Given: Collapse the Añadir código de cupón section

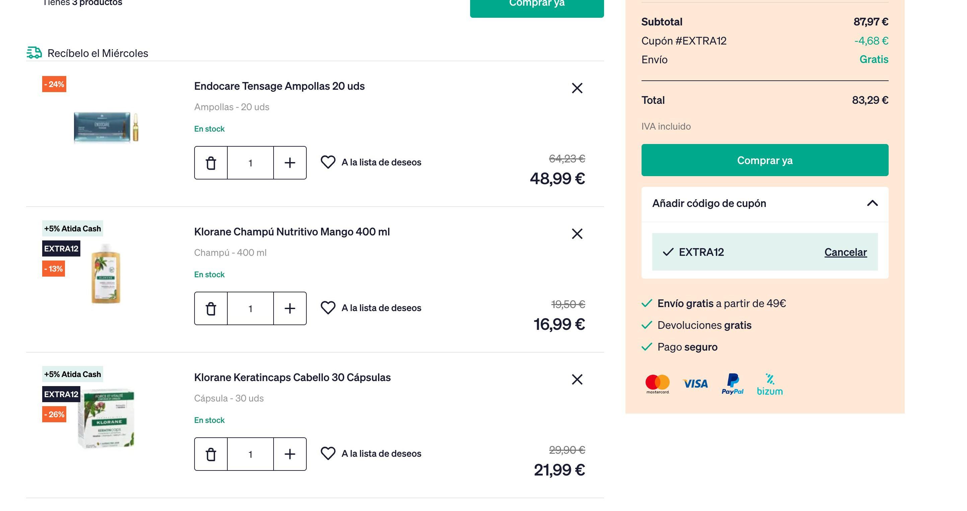Looking at the screenshot, I should (x=872, y=204).
